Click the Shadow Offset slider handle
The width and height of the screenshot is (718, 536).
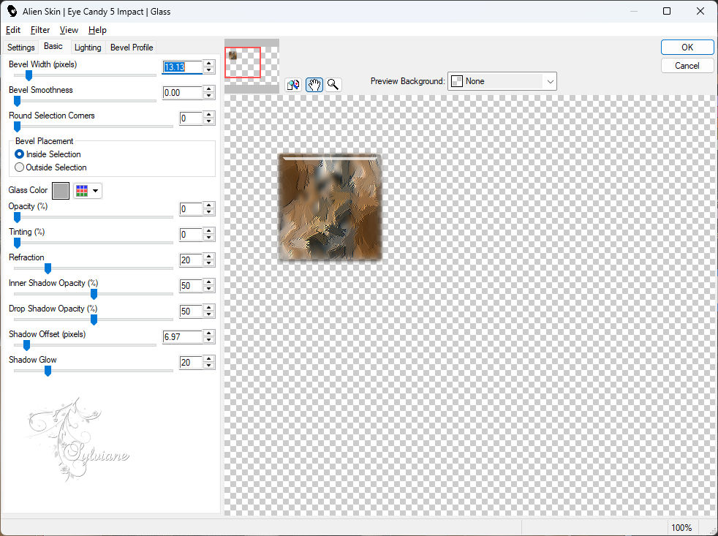point(26,345)
